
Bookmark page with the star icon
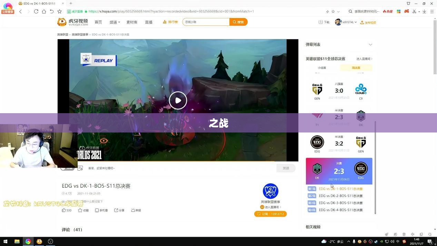[x=59, y=11]
